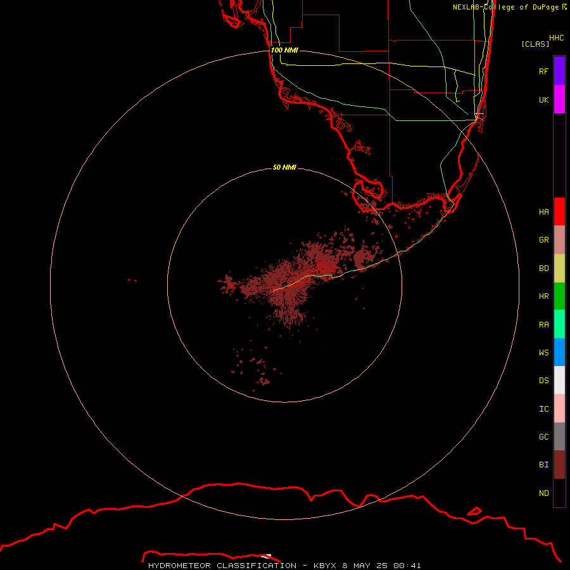The image size is (570, 570).
Task: Click the RF legend label
Action: (544, 71)
